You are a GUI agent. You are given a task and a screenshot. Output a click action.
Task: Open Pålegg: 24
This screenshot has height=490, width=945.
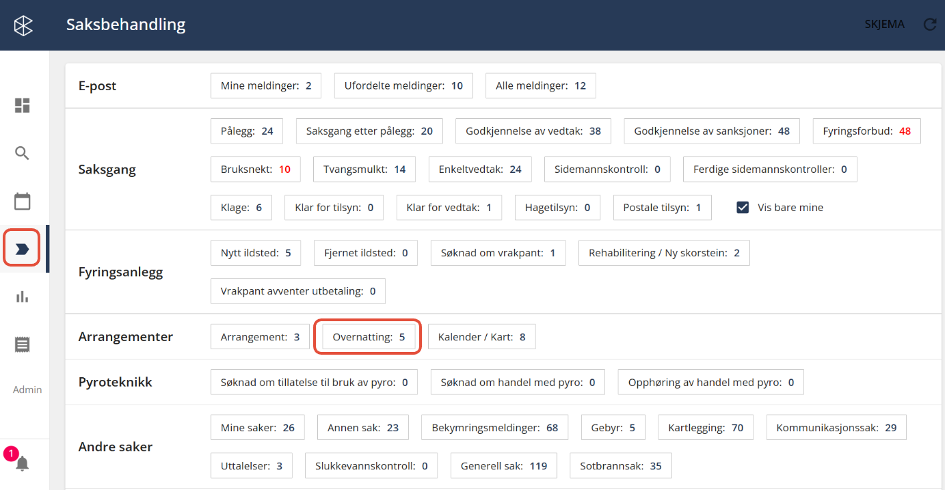click(x=247, y=131)
